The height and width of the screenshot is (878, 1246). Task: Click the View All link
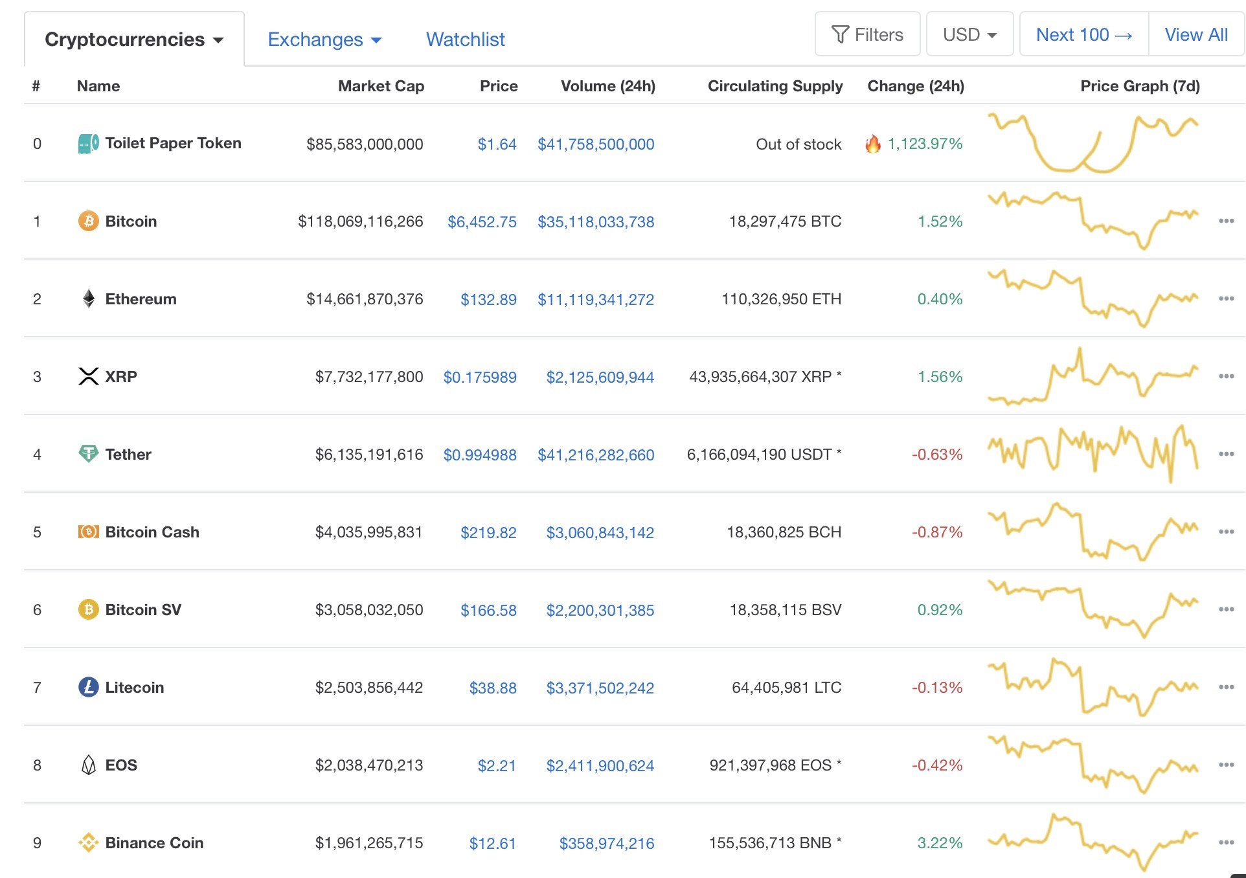tap(1195, 34)
